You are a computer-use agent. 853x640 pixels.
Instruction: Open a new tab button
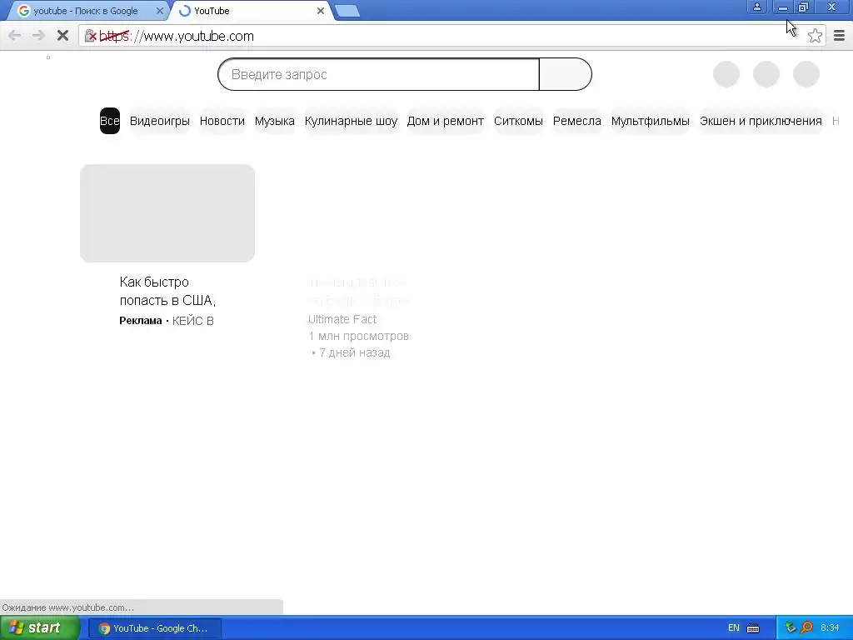pyautogui.click(x=347, y=11)
